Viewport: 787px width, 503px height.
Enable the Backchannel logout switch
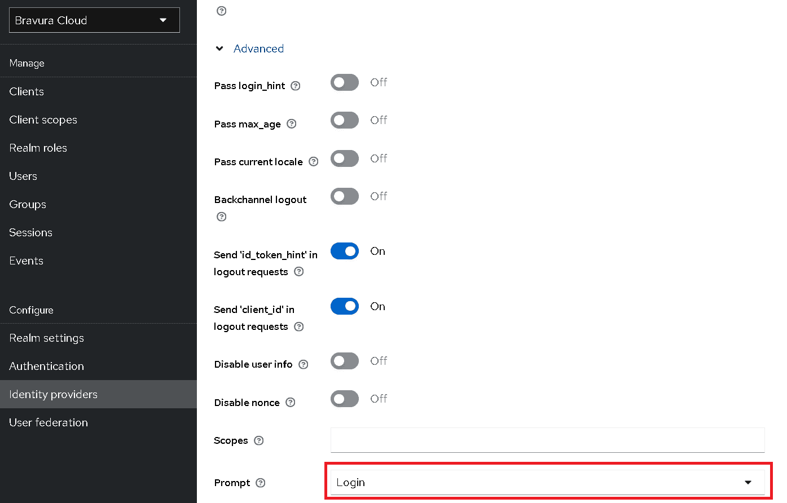[345, 196]
